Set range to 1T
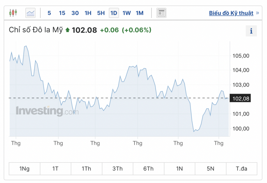The width and height of the screenshot is (267, 183). (55, 169)
